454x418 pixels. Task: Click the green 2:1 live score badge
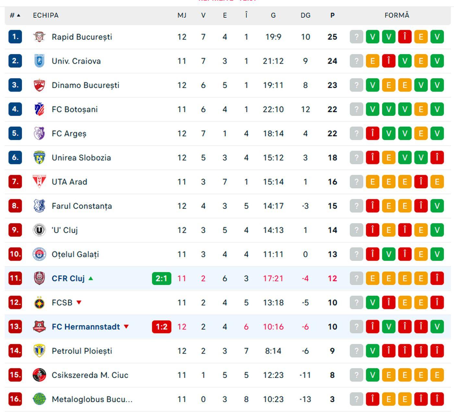(161, 278)
